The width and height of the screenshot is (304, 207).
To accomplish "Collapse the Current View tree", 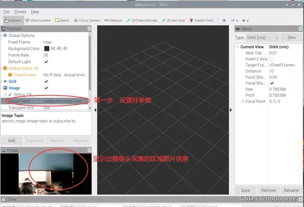I will pyautogui.click(x=238, y=47).
